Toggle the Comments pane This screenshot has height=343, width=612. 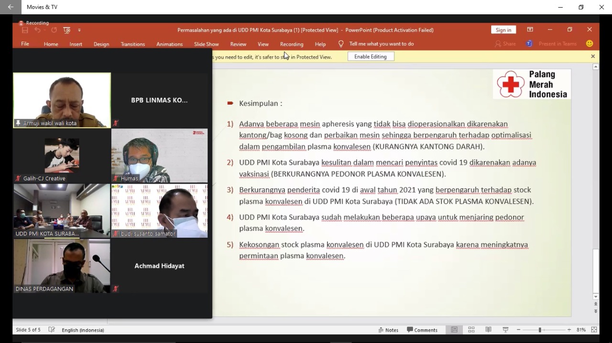click(422, 330)
